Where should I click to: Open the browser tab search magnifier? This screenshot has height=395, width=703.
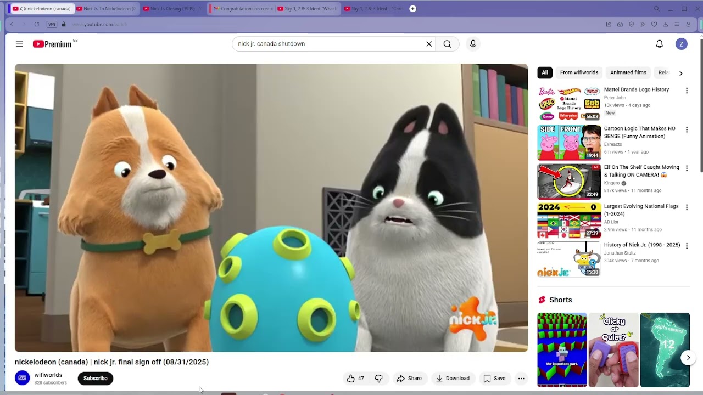(x=657, y=9)
